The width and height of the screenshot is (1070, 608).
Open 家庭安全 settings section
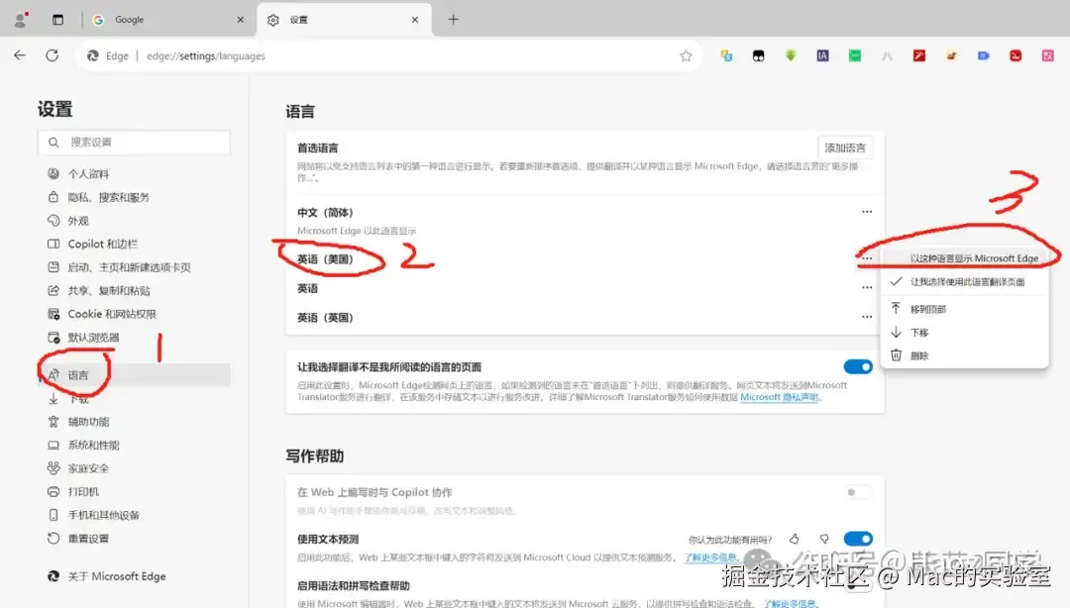[x=88, y=468]
